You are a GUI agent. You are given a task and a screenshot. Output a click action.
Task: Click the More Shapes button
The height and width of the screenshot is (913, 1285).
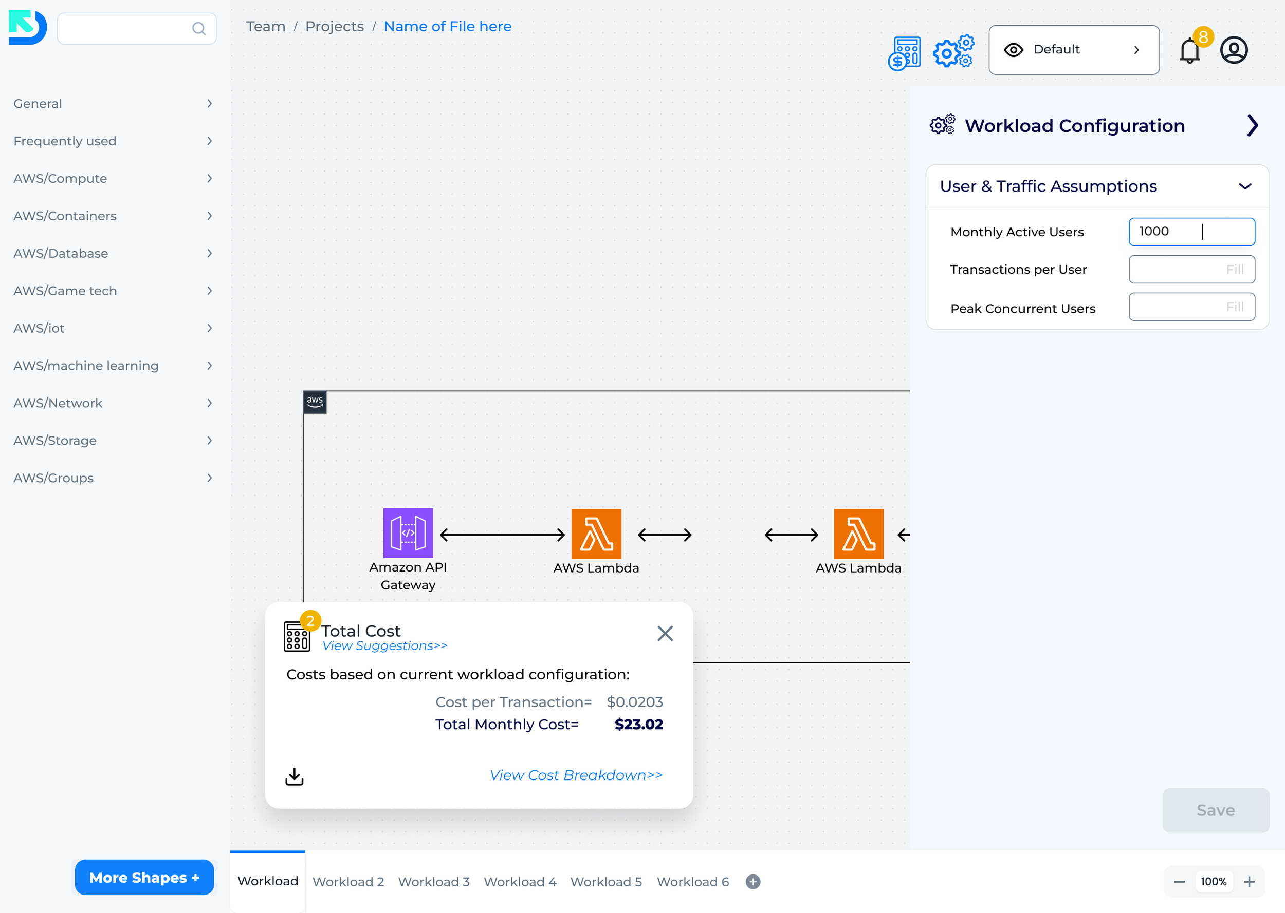[144, 877]
